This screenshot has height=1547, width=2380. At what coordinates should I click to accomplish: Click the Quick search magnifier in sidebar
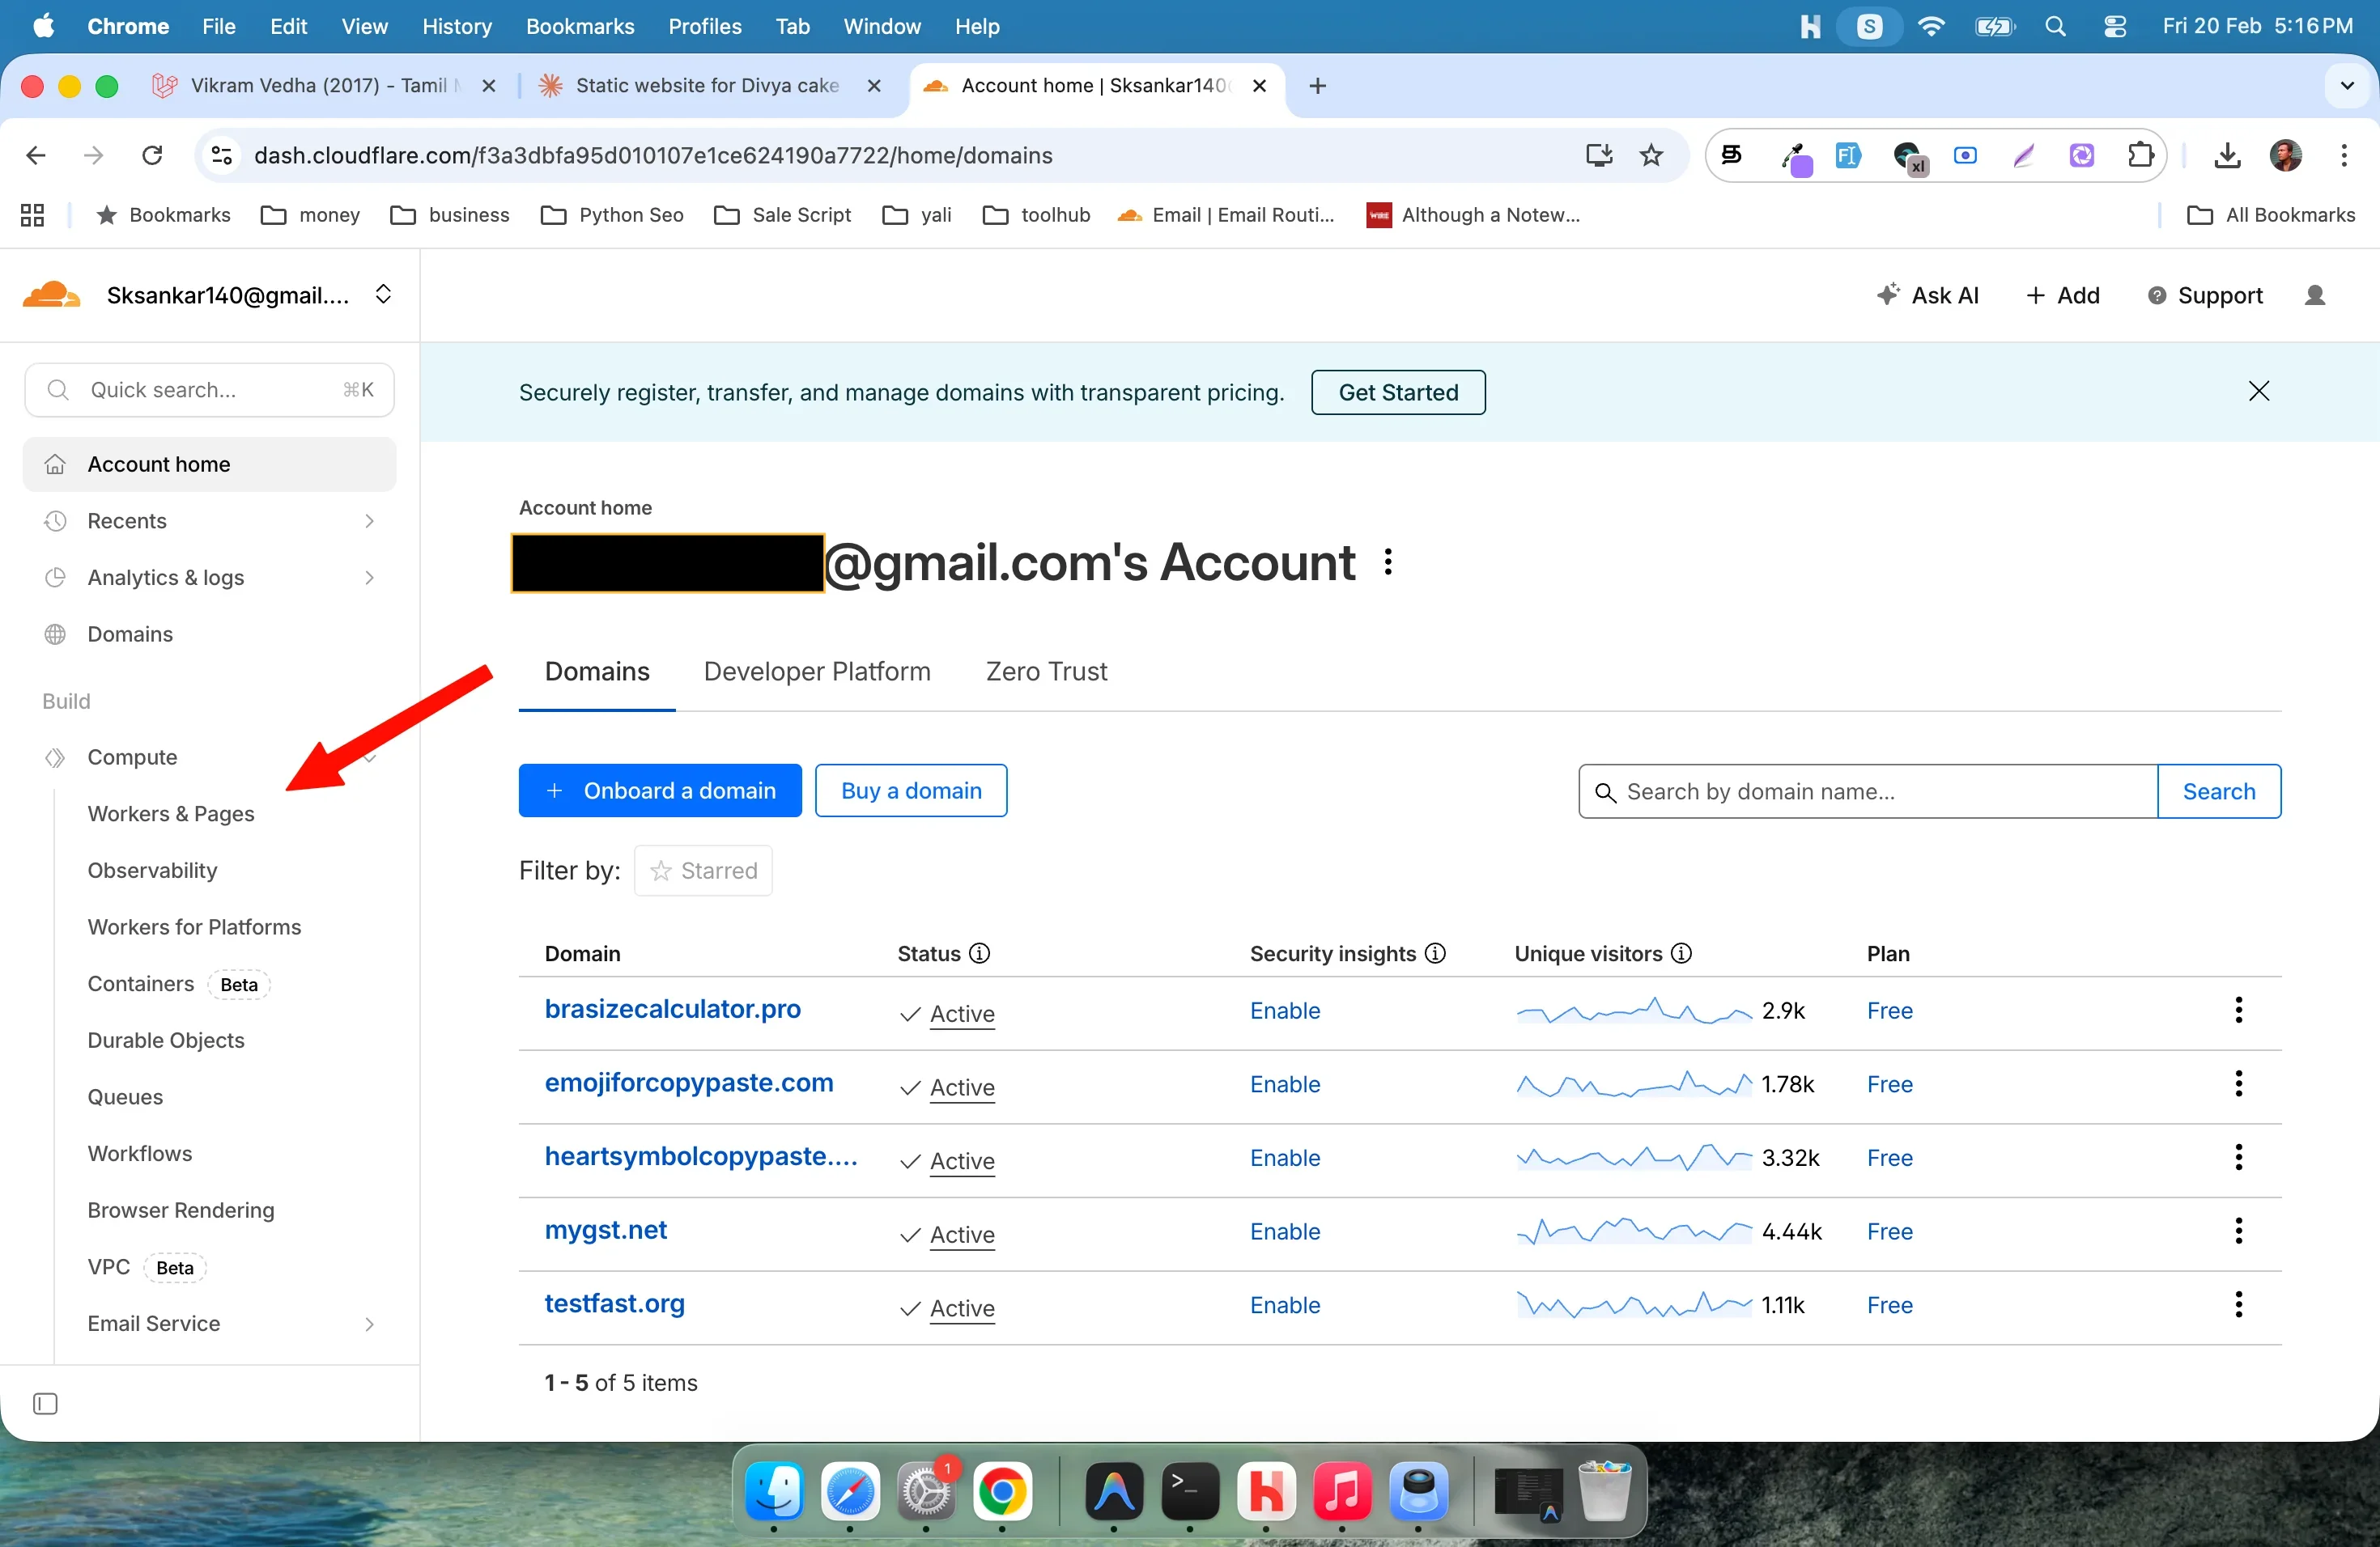tap(58, 390)
